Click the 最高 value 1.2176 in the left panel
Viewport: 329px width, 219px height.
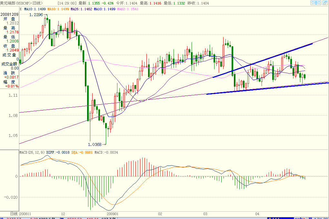point(12,32)
